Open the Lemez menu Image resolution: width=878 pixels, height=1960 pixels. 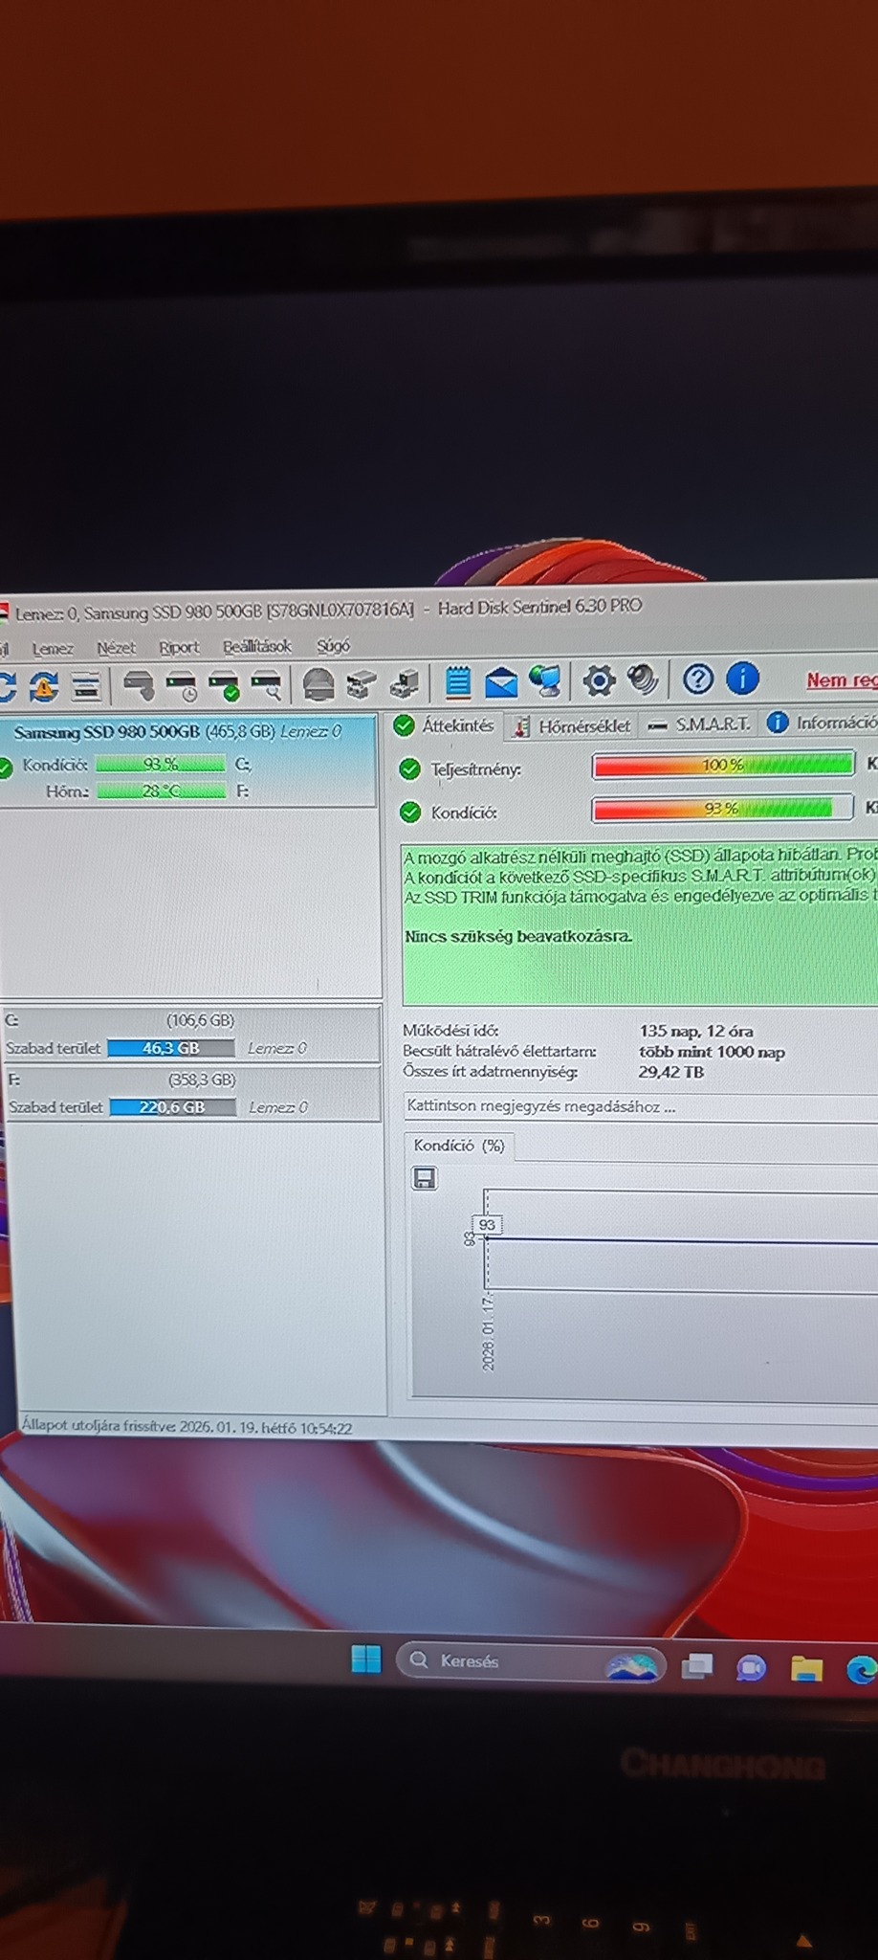(x=53, y=649)
